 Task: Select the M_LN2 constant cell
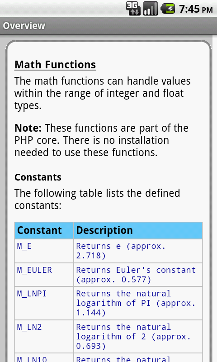tap(44, 337)
